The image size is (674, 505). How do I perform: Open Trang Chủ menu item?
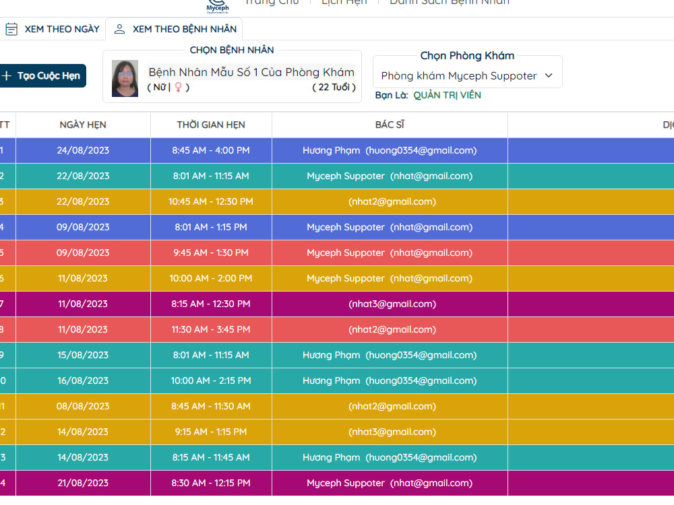pyautogui.click(x=271, y=2)
